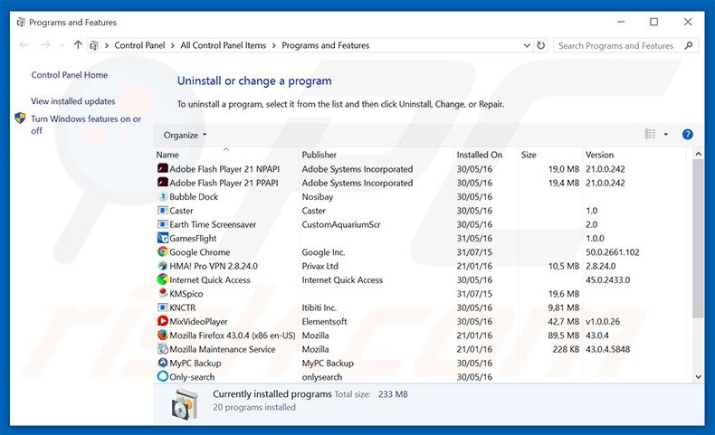Select the Nosibay publisher cell
Viewport: 715px width, 435px height.
(318, 197)
